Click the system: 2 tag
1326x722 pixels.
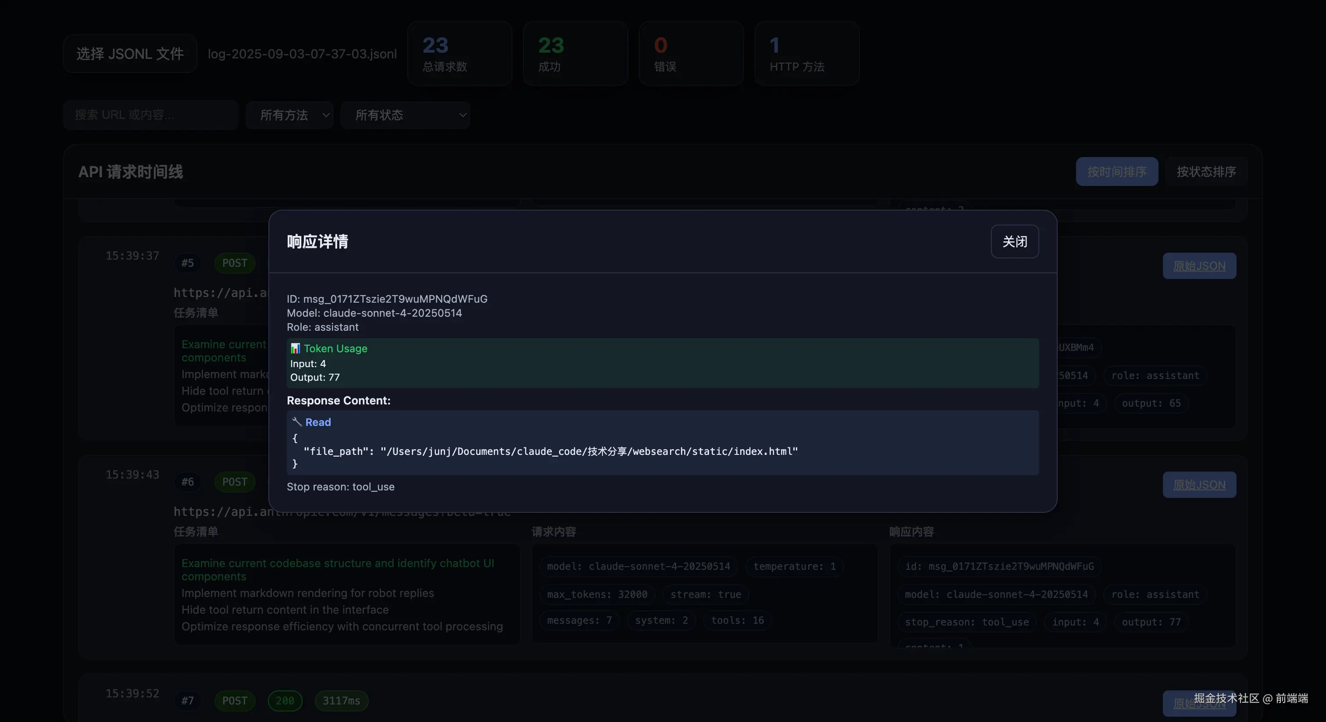[x=661, y=621]
